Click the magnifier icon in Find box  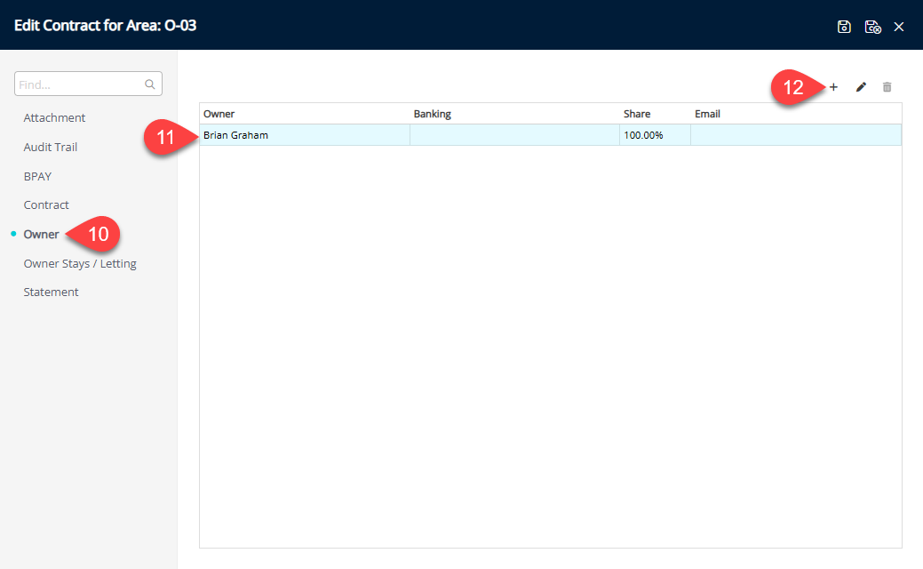point(150,84)
